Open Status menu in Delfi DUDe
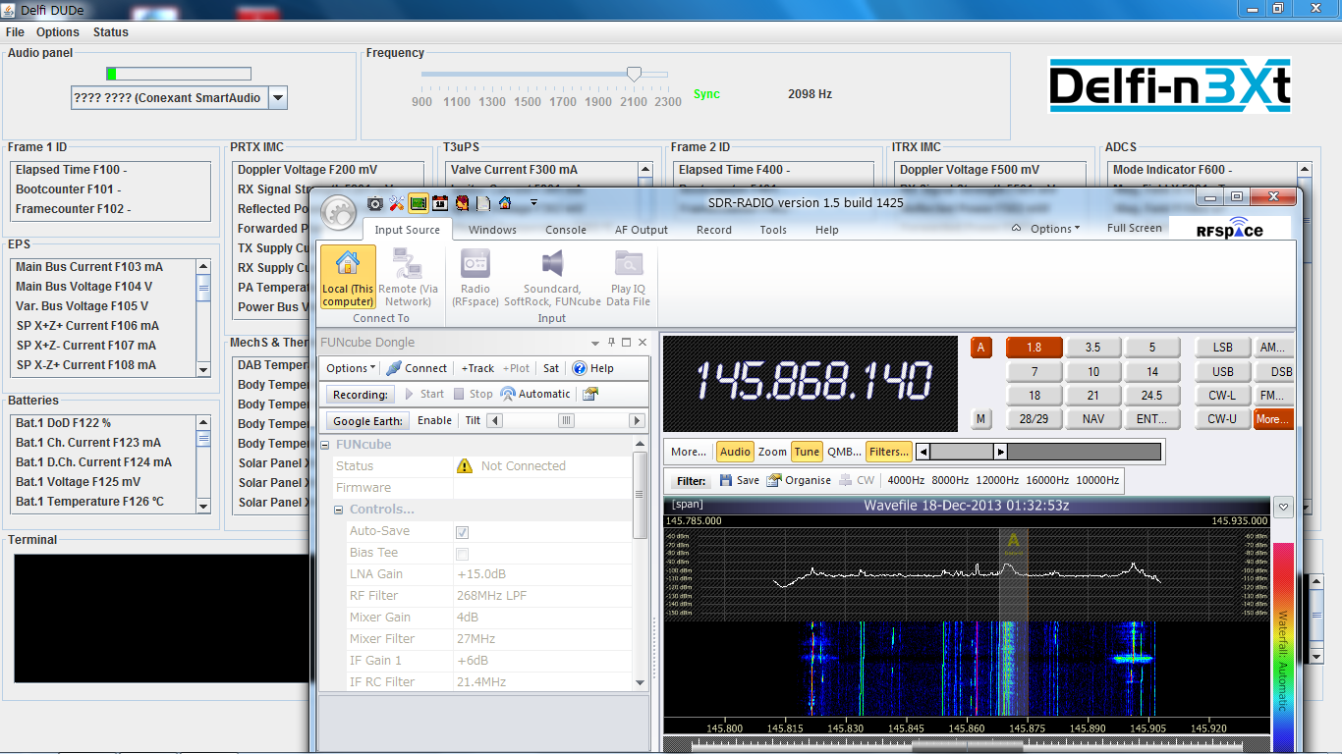Image resolution: width=1342 pixels, height=754 pixels. coord(111,32)
